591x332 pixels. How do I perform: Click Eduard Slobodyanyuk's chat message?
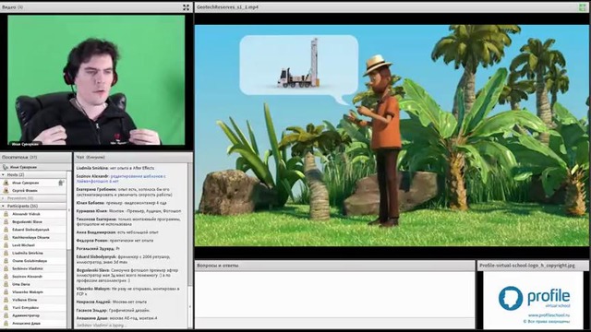click(x=123, y=259)
